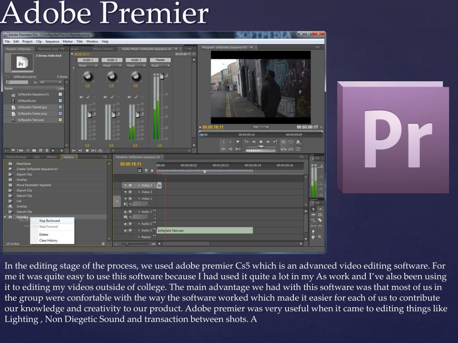458x343 pixels.
Task: Switch to the Media Browser tab
Action: coord(17,157)
